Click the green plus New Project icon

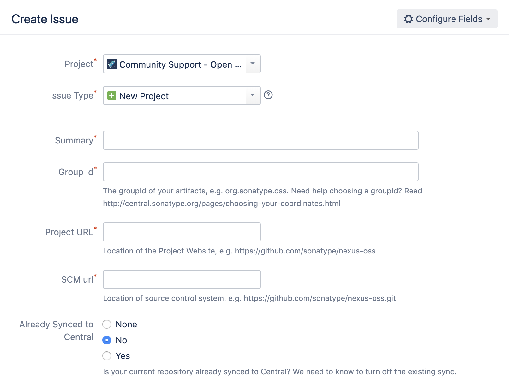(x=112, y=95)
